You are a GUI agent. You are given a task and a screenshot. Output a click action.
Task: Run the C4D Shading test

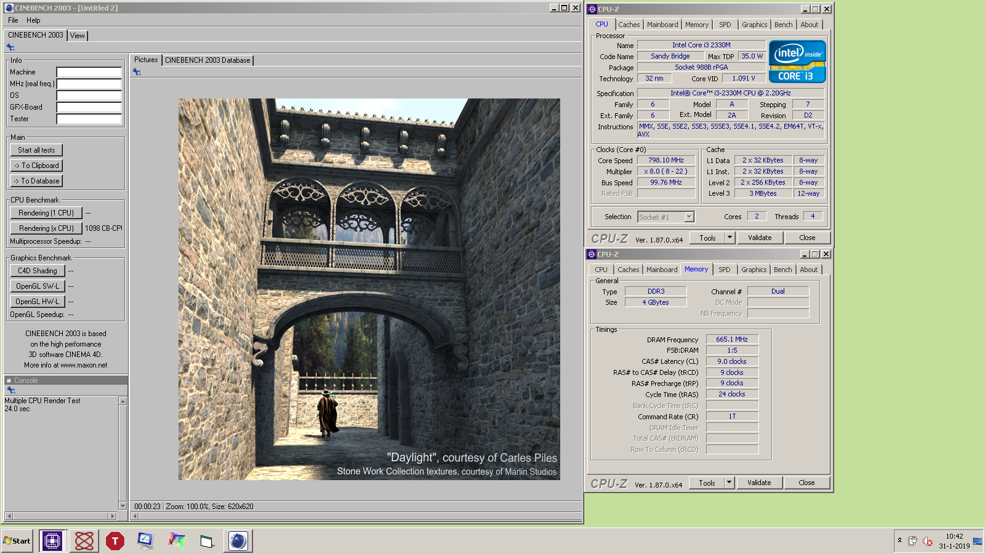38,271
